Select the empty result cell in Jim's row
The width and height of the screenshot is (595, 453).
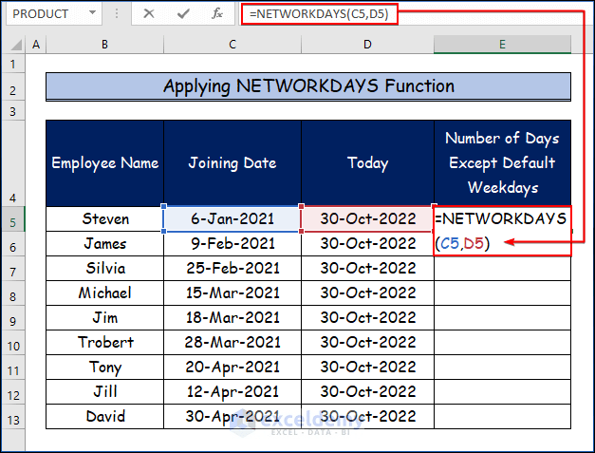click(x=502, y=318)
